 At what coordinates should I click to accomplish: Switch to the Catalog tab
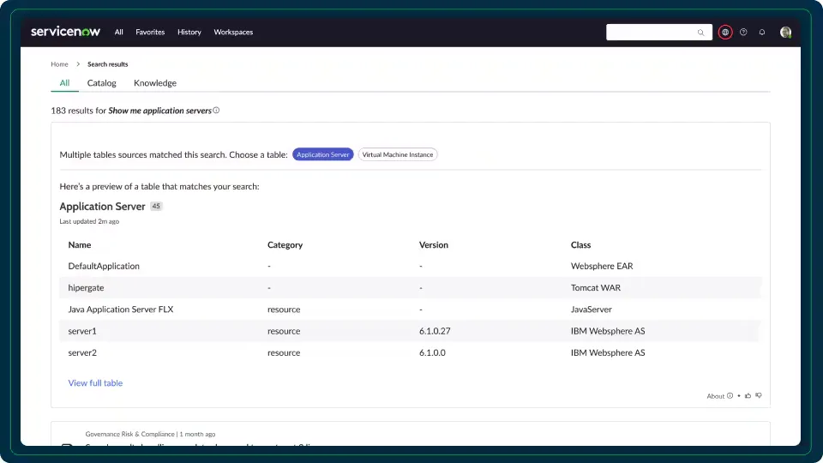(x=101, y=83)
